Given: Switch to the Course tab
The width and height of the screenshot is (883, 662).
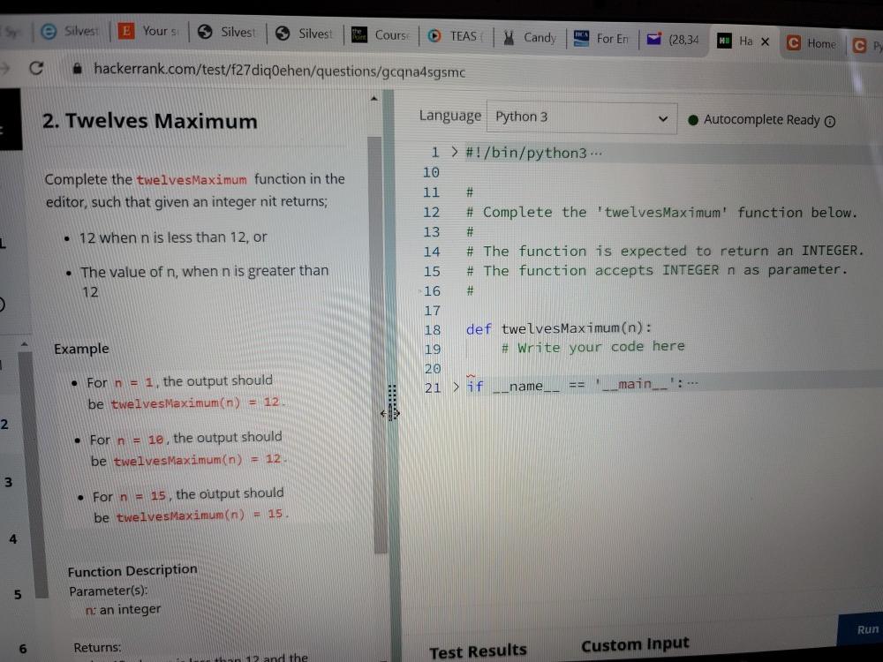Looking at the screenshot, I should click(x=381, y=35).
